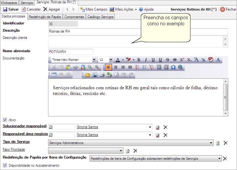The height and width of the screenshot is (170, 237).
Task: Center align the documentation text
Action: pos(116,67)
